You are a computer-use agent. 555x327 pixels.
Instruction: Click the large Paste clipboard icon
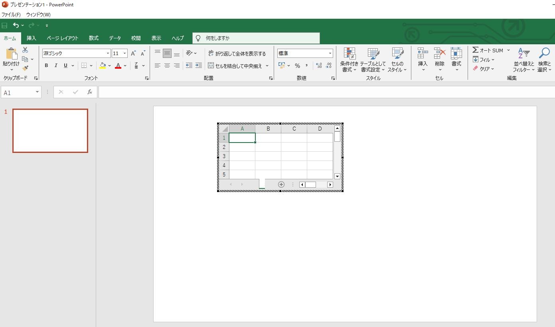point(11,54)
